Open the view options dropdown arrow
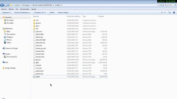 (165, 12)
